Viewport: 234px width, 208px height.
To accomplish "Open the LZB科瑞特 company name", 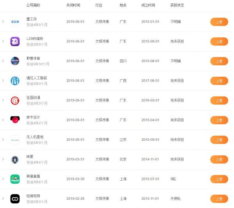I will pyautogui.click(x=35, y=39).
